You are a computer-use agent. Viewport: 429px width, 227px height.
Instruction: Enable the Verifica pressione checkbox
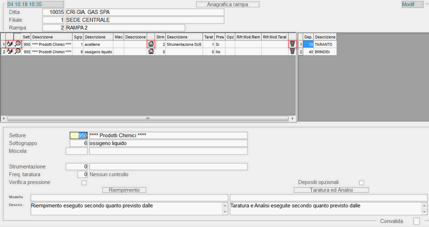click(84, 183)
